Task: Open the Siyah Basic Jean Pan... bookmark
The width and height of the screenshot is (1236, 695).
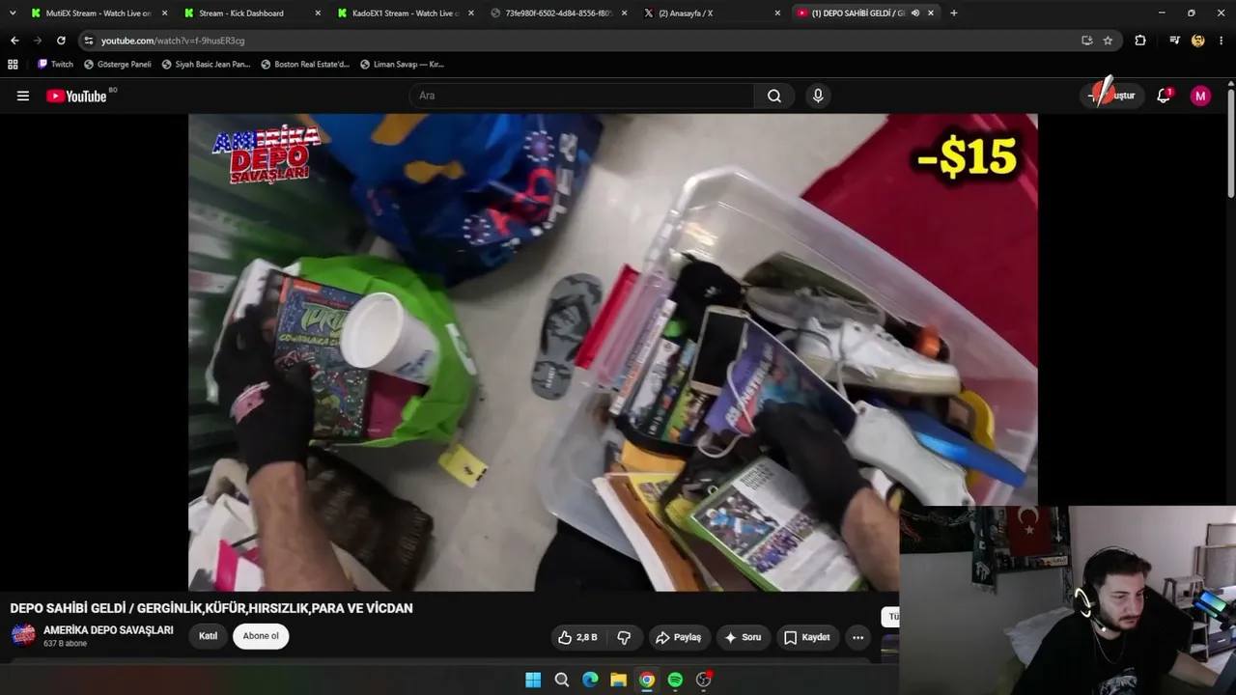Action: click(206, 65)
